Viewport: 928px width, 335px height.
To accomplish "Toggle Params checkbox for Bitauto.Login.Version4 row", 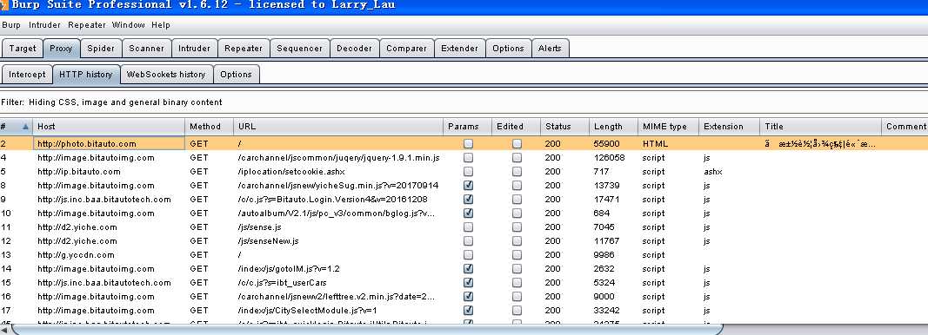I will 468,200.
